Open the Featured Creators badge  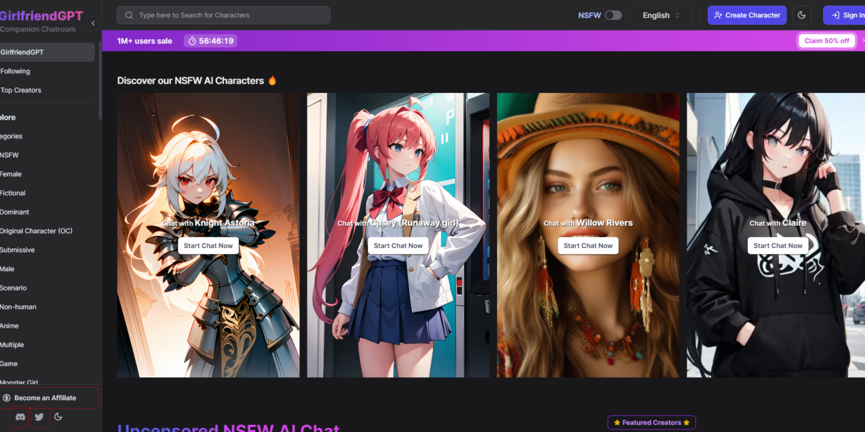651,422
